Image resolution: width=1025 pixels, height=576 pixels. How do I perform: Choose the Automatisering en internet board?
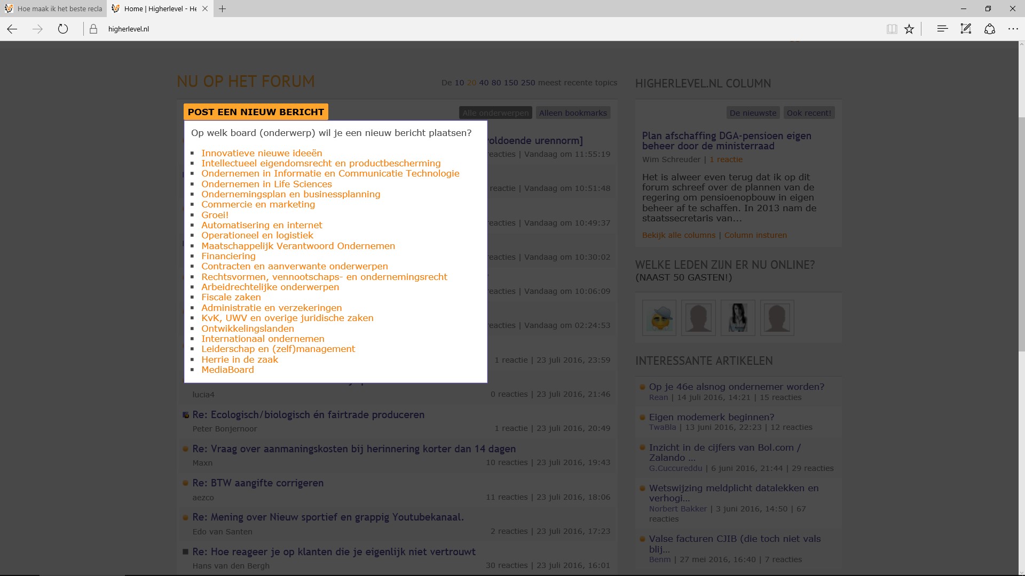tap(262, 225)
